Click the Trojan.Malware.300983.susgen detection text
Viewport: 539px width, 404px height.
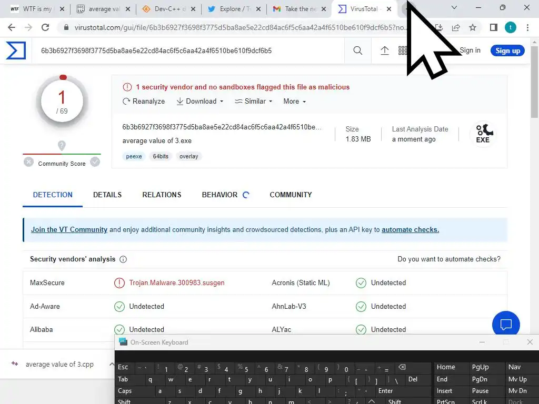click(177, 282)
